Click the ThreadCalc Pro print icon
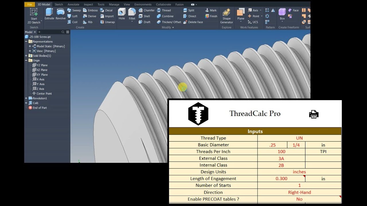 point(314,114)
